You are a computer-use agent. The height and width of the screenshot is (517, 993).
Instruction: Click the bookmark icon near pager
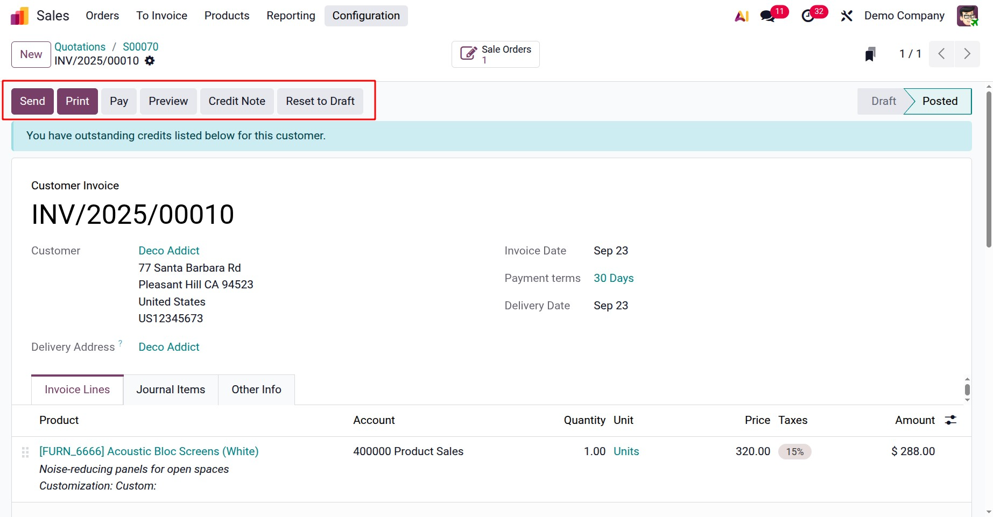coord(870,54)
